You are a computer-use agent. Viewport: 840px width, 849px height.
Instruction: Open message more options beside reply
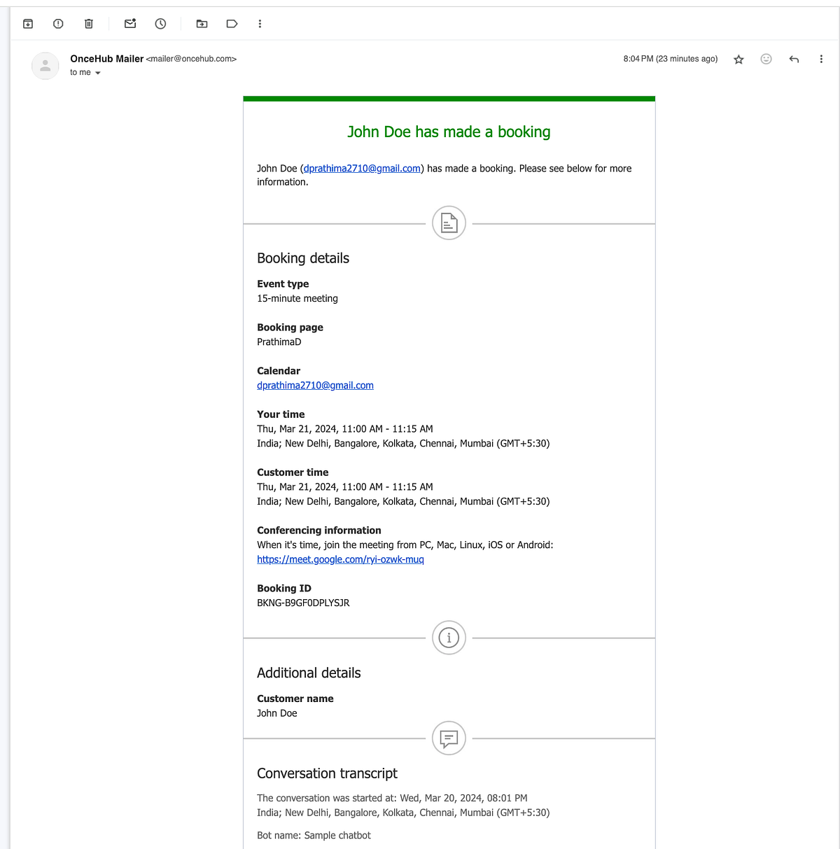tap(821, 59)
